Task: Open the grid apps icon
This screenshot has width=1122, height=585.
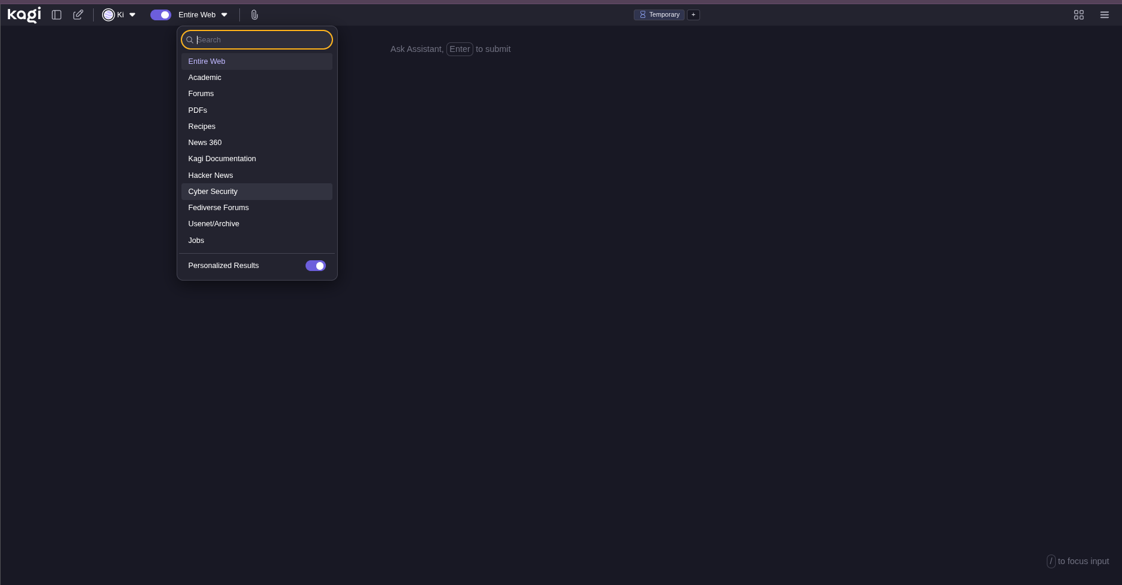Action: click(1078, 15)
